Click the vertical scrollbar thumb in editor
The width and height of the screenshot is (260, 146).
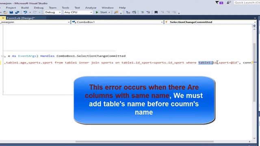(254, 72)
